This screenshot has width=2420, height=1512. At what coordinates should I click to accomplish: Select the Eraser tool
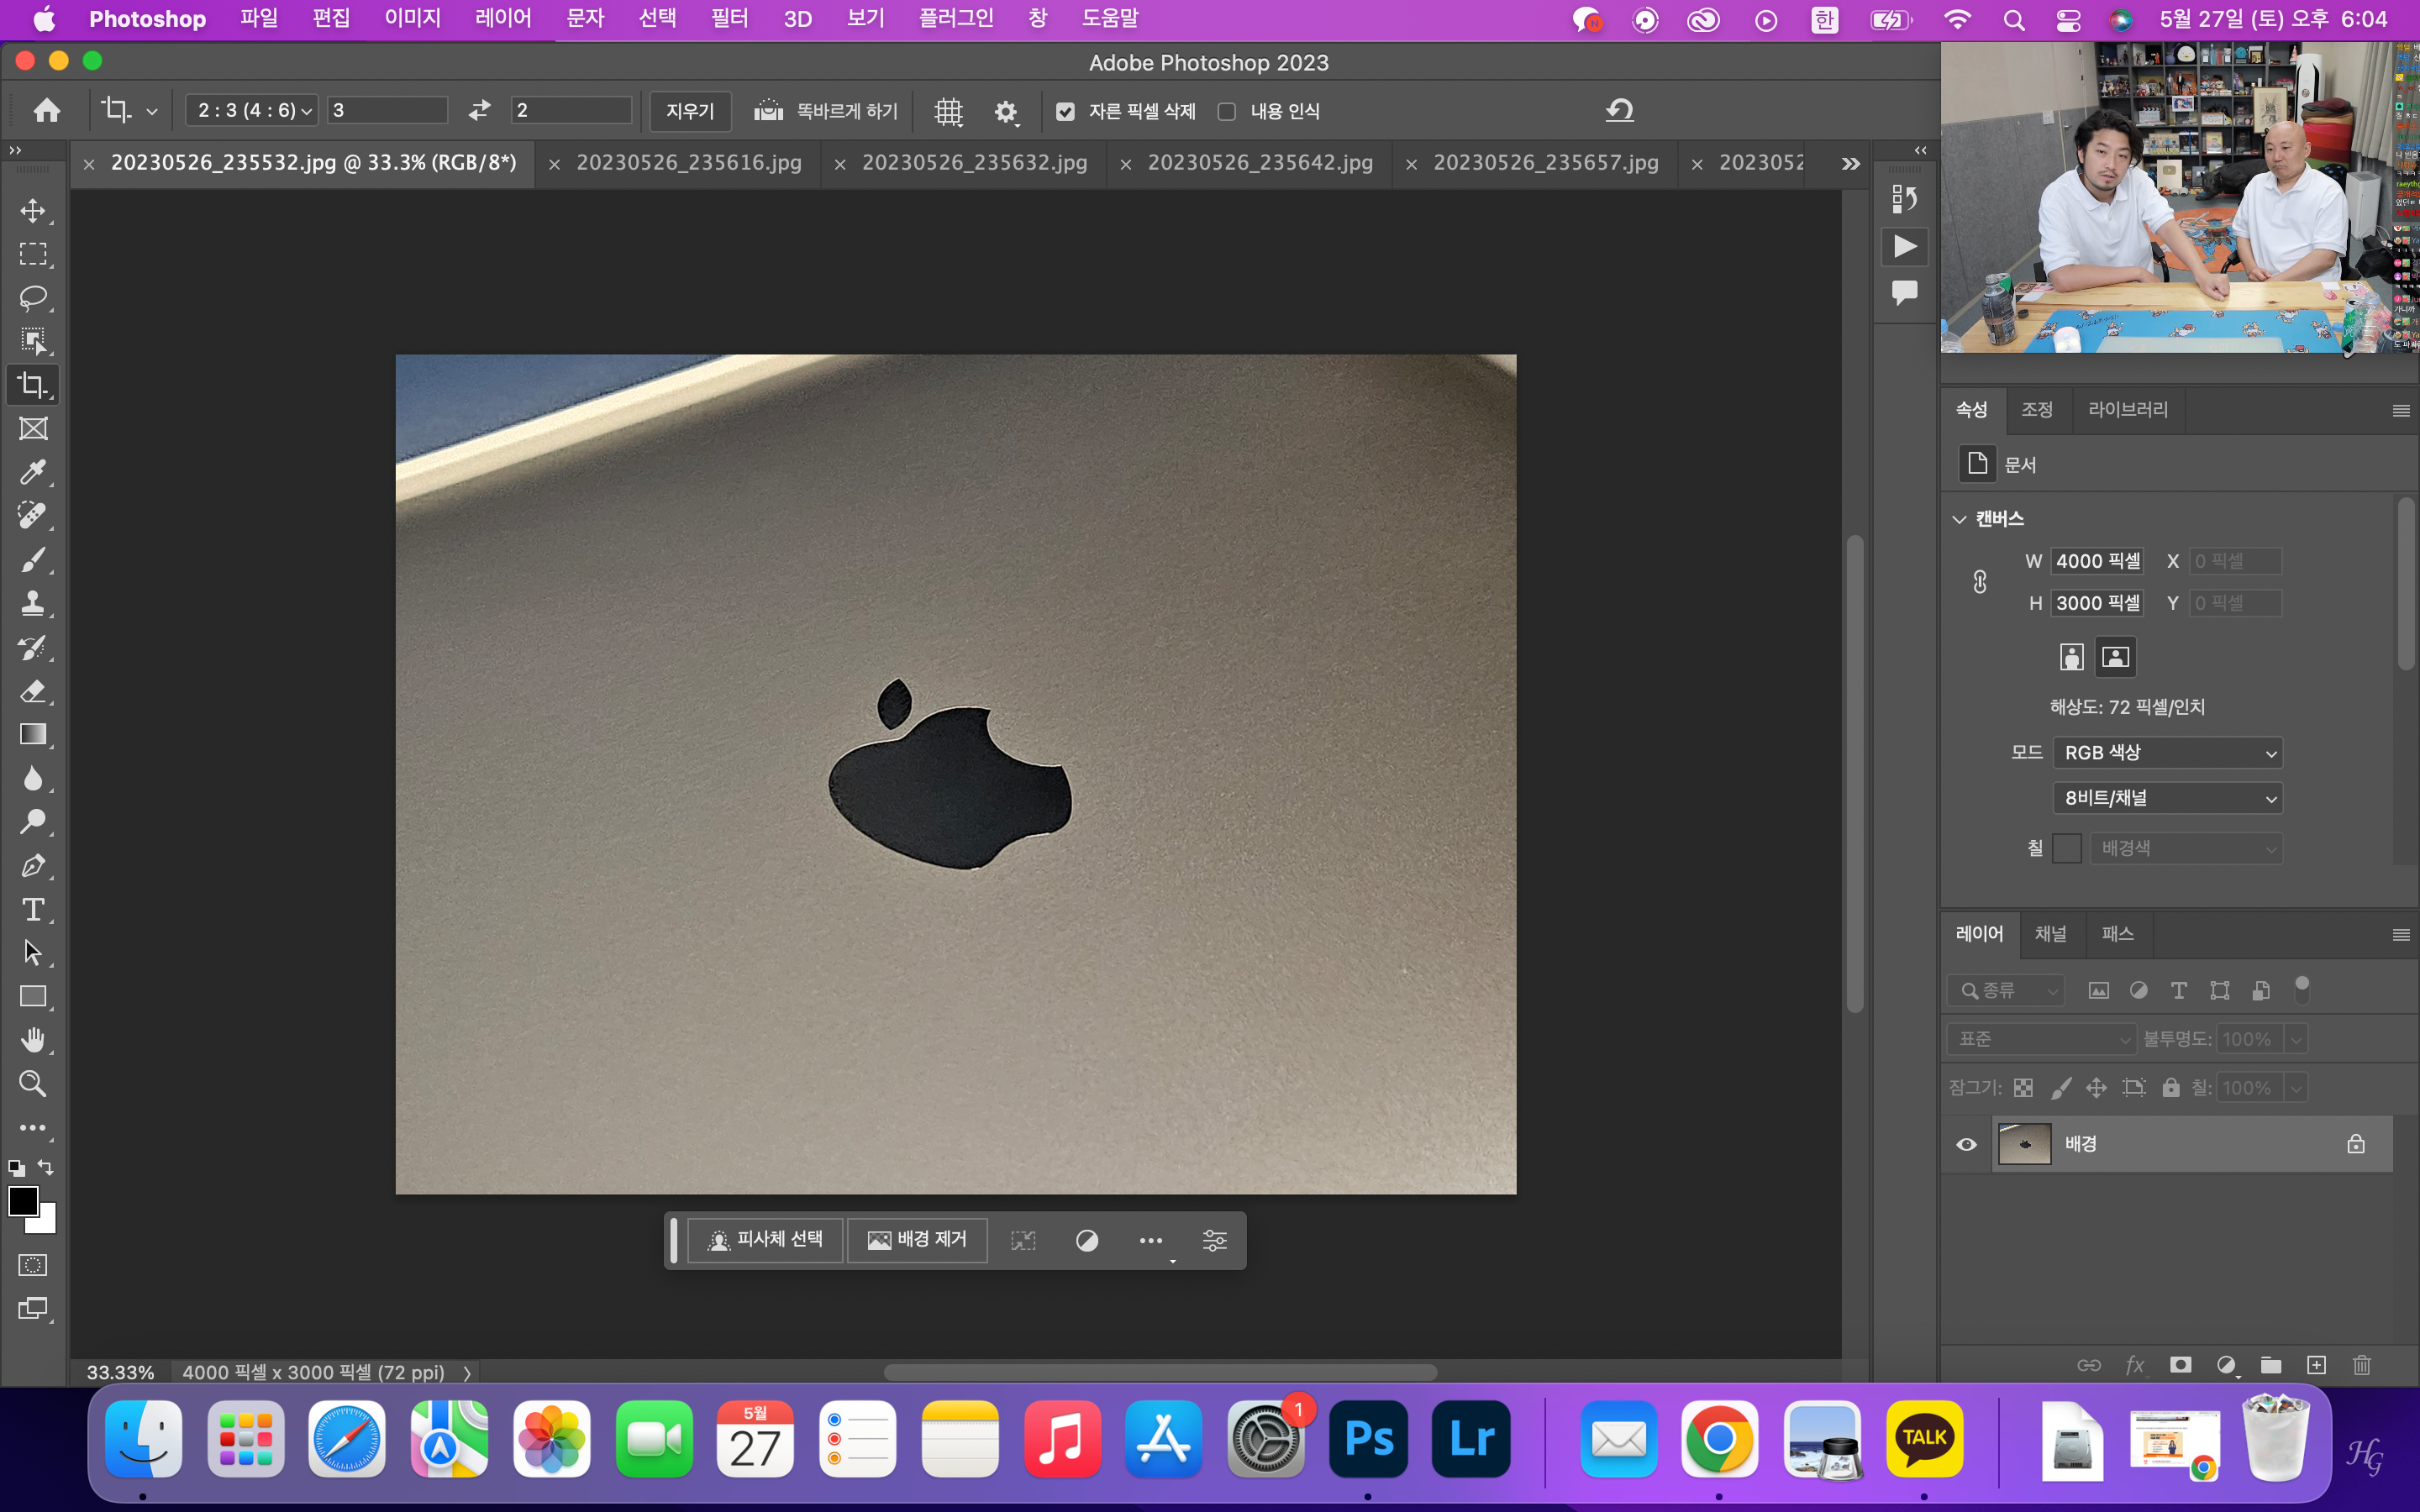pyautogui.click(x=33, y=690)
